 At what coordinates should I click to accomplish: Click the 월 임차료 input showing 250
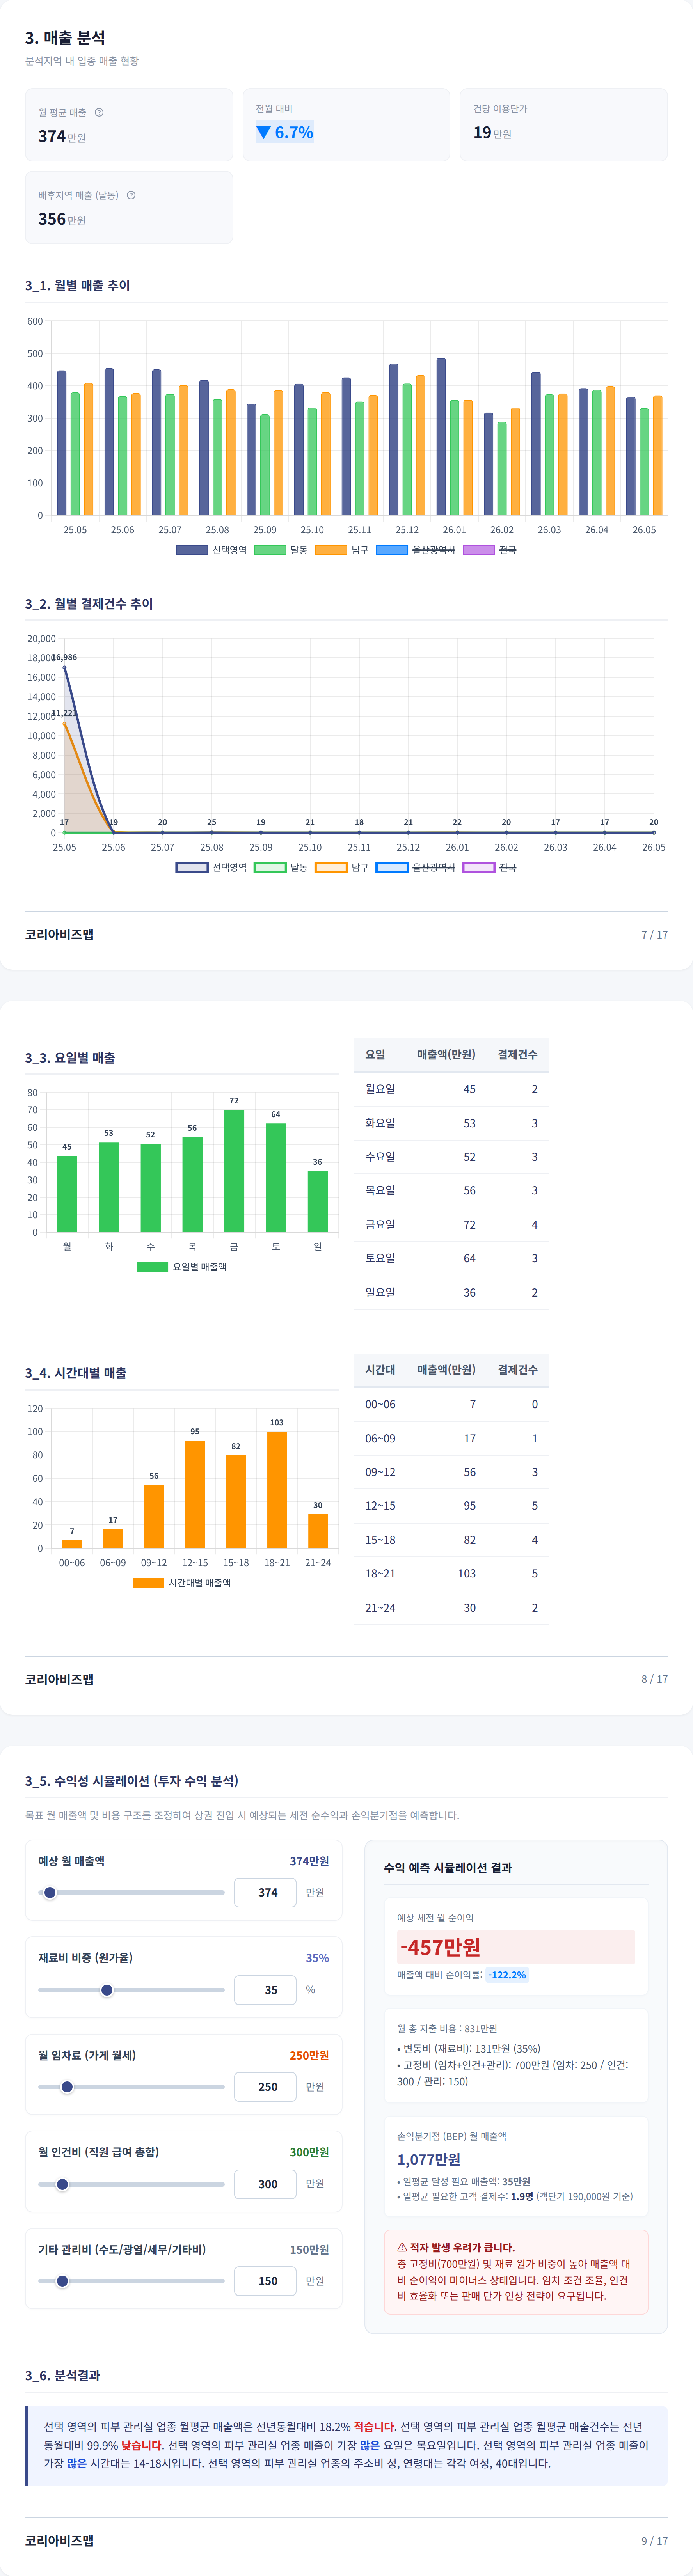pos(265,2086)
